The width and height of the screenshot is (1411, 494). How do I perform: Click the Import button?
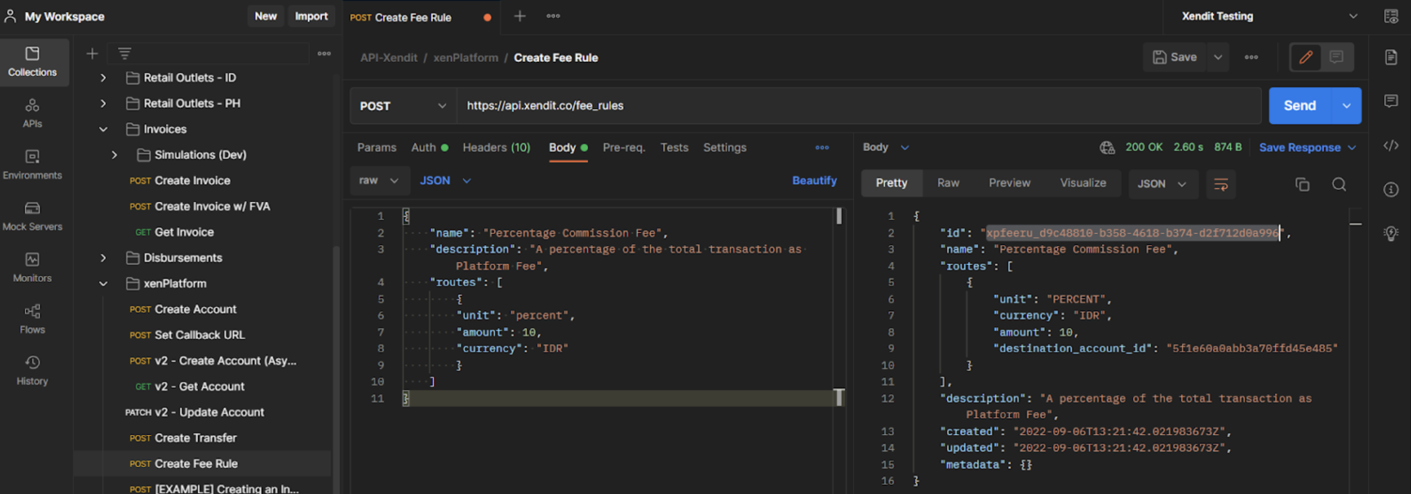[x=311, y=16]
